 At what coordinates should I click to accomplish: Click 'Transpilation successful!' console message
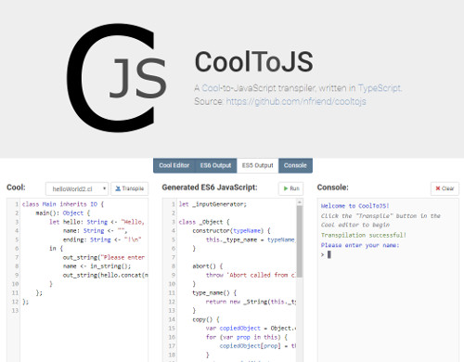pyautogui.click(x=364, y=235)
